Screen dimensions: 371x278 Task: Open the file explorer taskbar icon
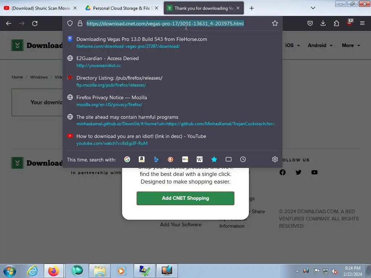tap(100, 271)
